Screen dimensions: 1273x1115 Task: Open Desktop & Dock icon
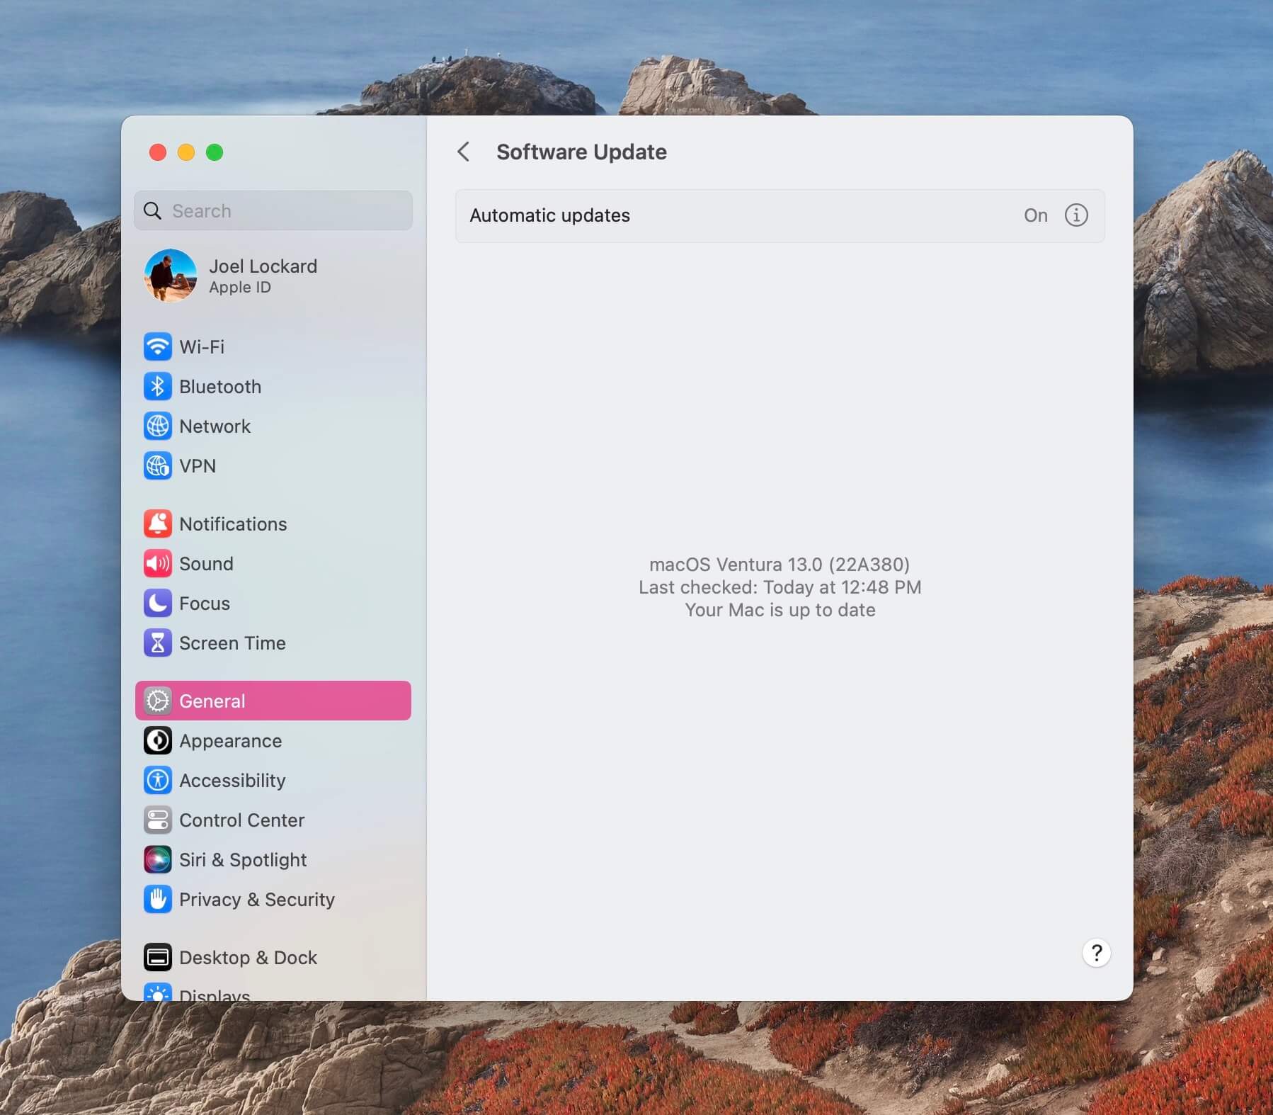pos(157,957)
